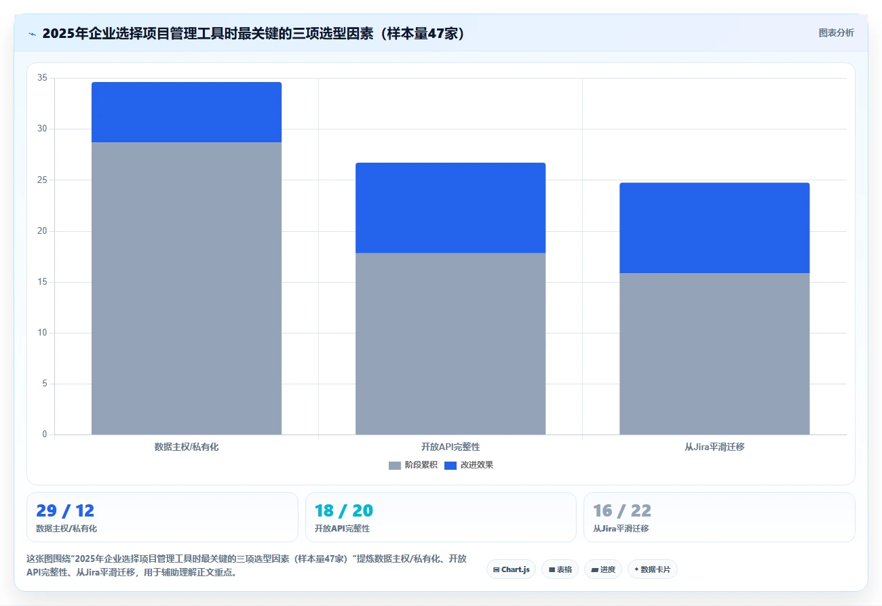This screenshot has height=606, width=882.
Task: Click the lightning icon beside the chart title
Action: click(32, 34)
